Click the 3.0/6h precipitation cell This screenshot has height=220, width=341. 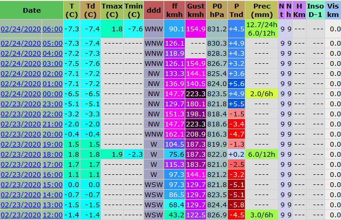click(261, 214)
